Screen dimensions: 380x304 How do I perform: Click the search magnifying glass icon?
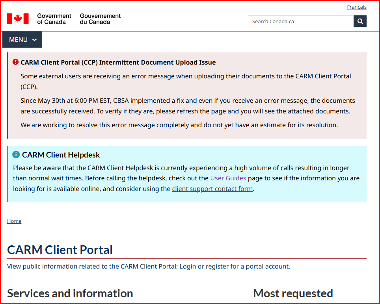[360, 21]
